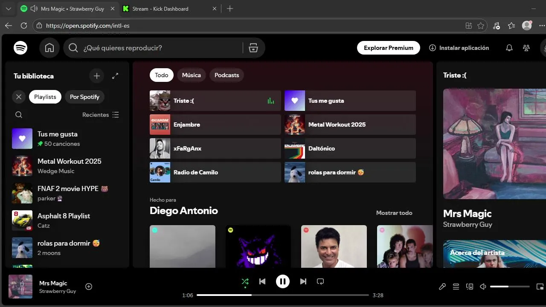
Task: Open FNAF 2 movie HYPE playlist
Action: coord(67,193)
